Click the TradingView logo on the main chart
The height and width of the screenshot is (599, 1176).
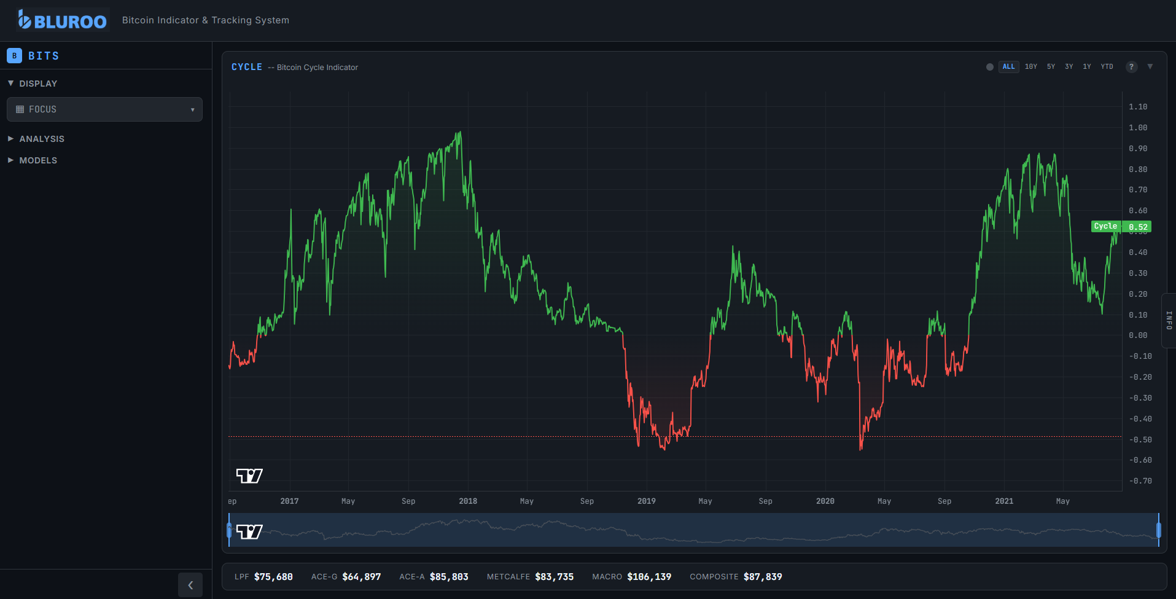(249, 475)
